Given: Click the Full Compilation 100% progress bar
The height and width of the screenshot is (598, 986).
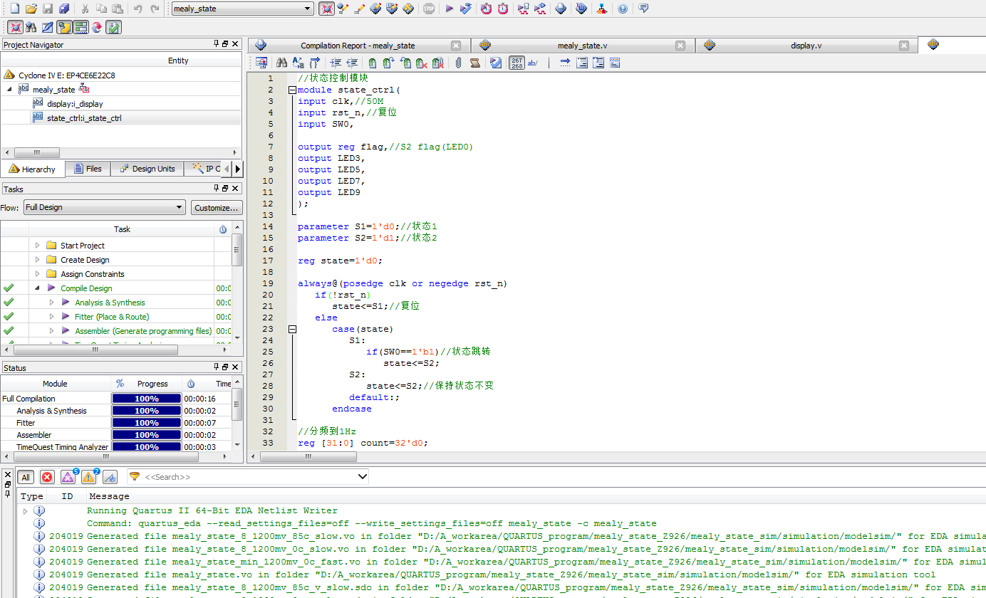Looking at the screenshot, I should (146, 399).
